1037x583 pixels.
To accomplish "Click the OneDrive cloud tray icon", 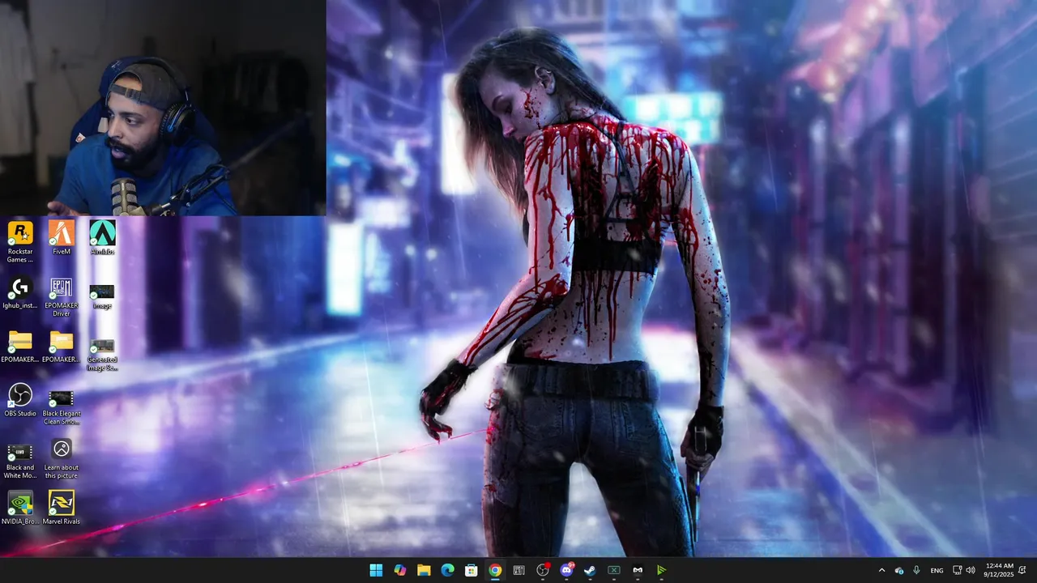I will tap(898, 570).
